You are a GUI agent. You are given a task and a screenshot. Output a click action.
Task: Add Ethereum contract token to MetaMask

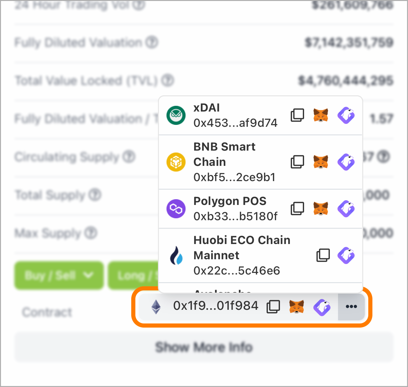297,307
